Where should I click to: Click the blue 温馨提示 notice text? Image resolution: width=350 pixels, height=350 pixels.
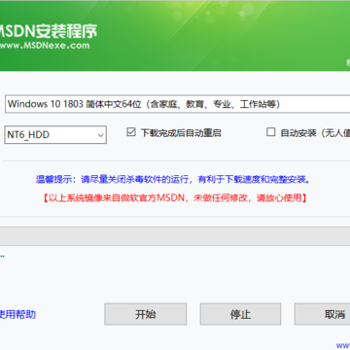point(172,179)
